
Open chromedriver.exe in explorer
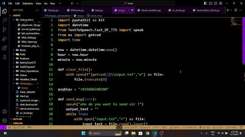point(29,109)
